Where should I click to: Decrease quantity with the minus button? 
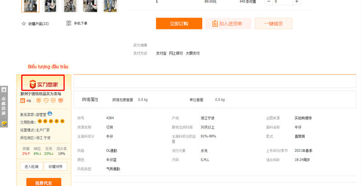(x=268, y=2)
